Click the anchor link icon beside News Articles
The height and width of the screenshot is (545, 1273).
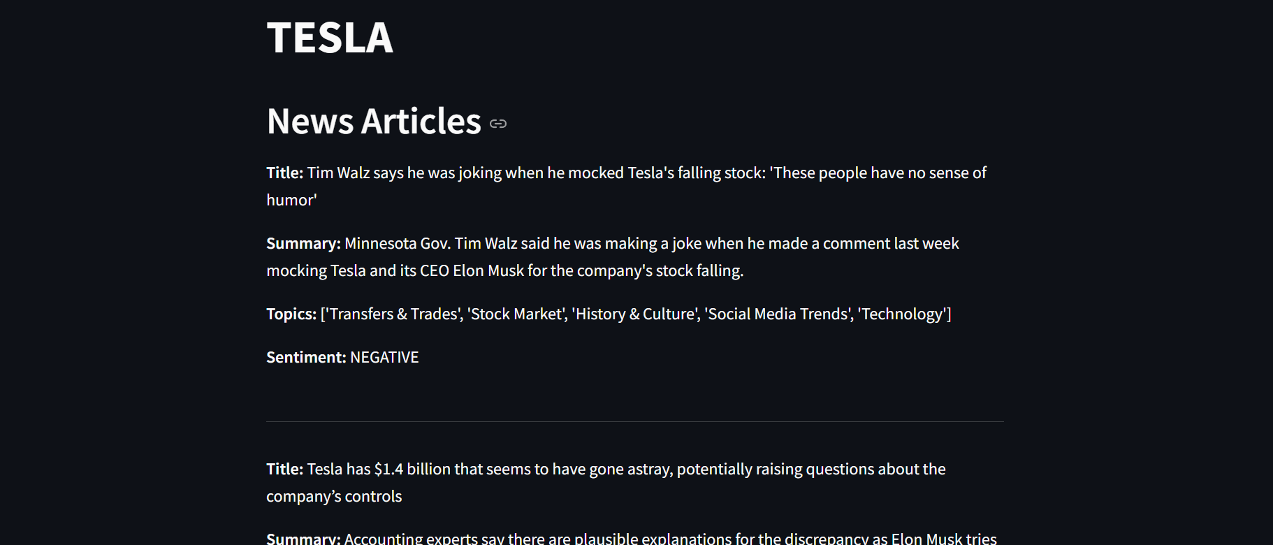tap(498, 124)
